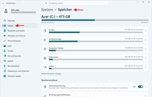Open Speicheroptimierung settings chevron
Image resolution: width=152 pixels, height=97 pixels.
point(145,87)
